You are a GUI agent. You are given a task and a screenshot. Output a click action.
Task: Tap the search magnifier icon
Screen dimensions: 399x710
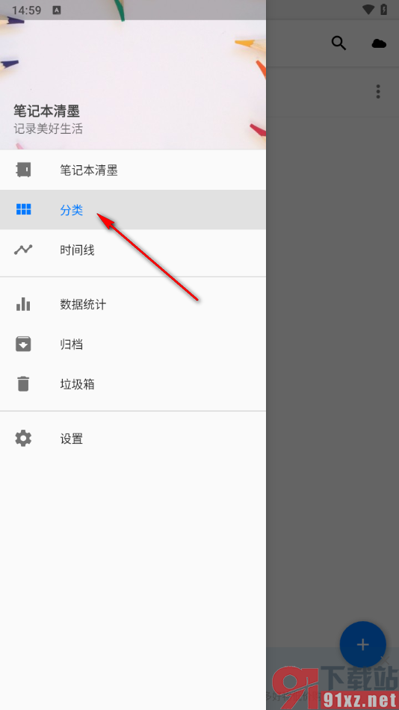(x=338, y=43)
